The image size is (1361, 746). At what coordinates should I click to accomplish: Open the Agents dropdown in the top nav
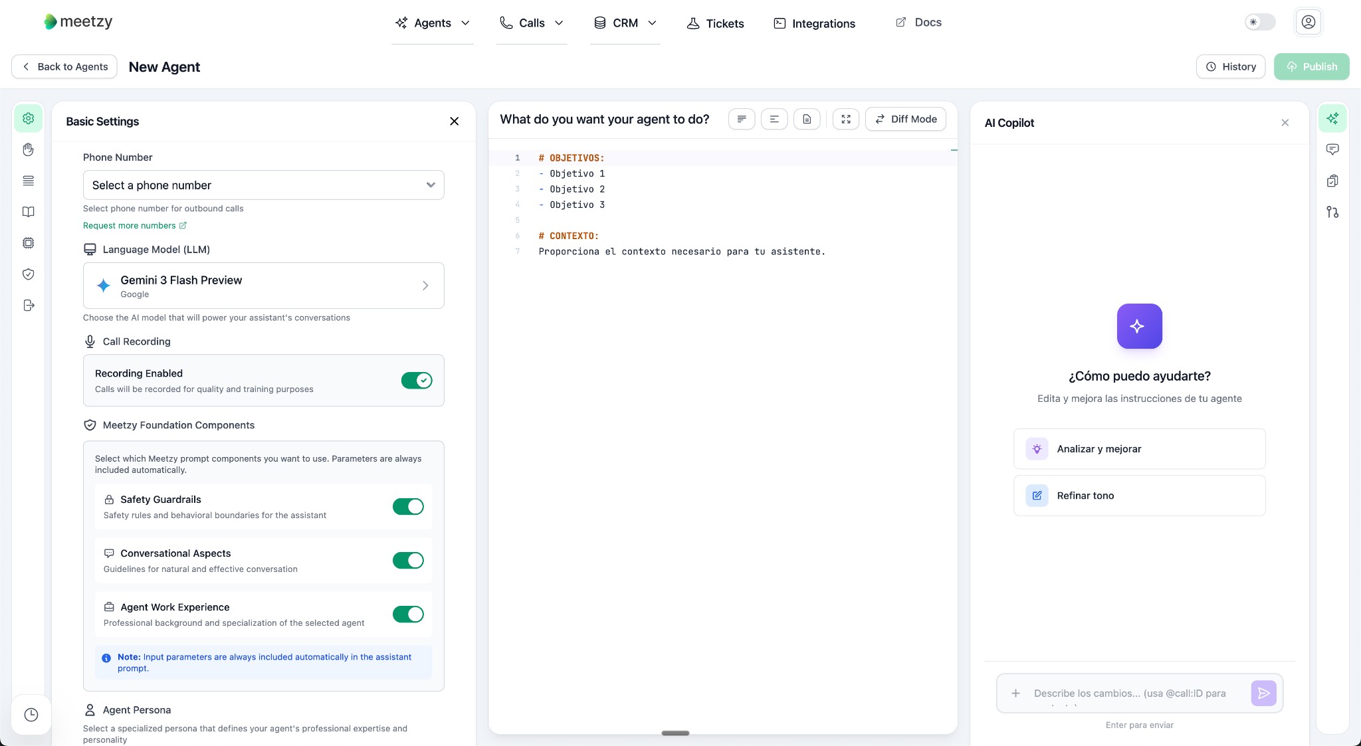(x=433, y=23)
